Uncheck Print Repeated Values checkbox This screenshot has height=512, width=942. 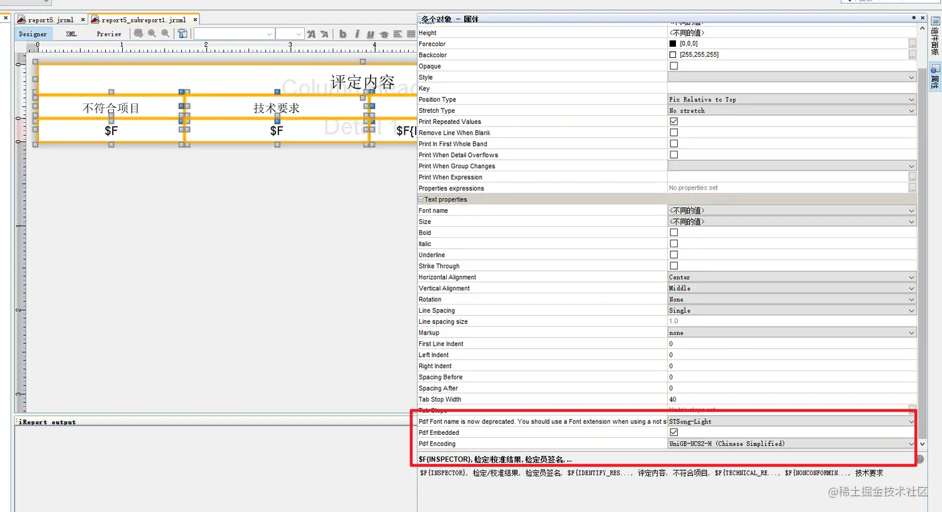point(673,121)
